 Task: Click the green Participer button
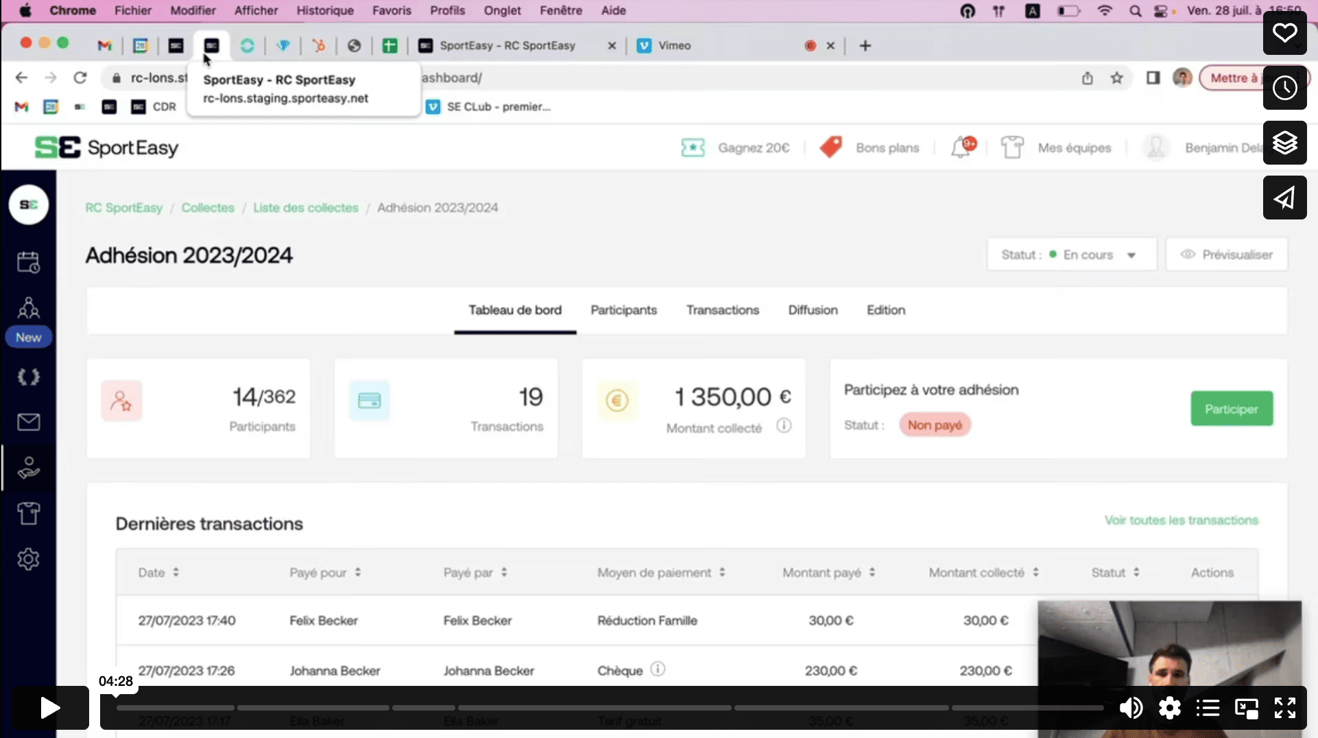pyautogui.click(x=1232, y=409)
